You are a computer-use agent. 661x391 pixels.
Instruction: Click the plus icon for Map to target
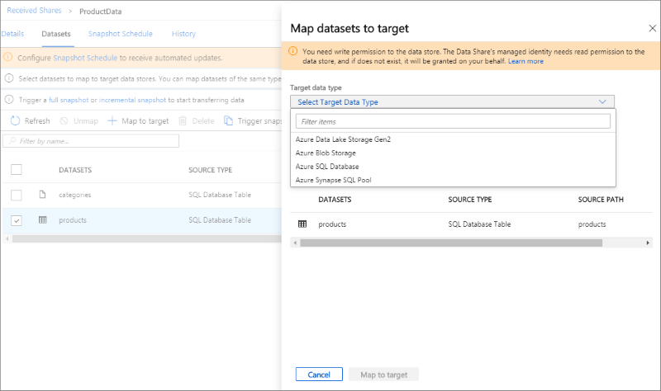click(112, 120)
